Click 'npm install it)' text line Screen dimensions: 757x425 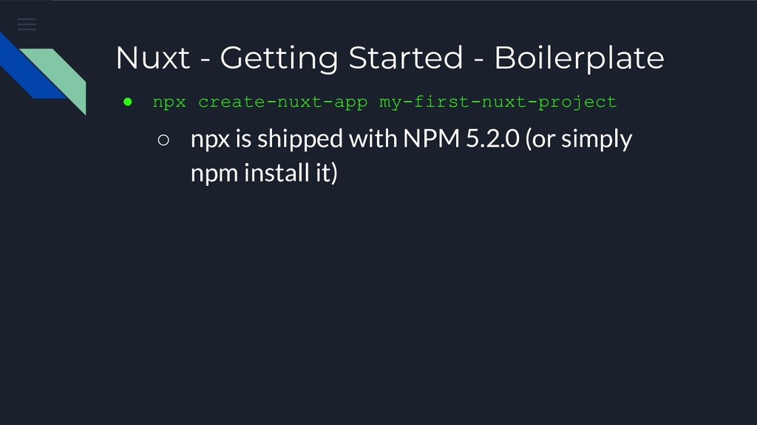[x=264, y=173]
